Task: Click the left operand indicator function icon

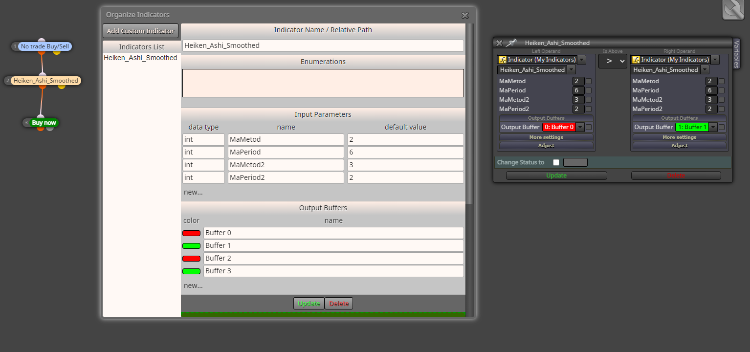Action: pyautogui.click(x=502, y=60)
